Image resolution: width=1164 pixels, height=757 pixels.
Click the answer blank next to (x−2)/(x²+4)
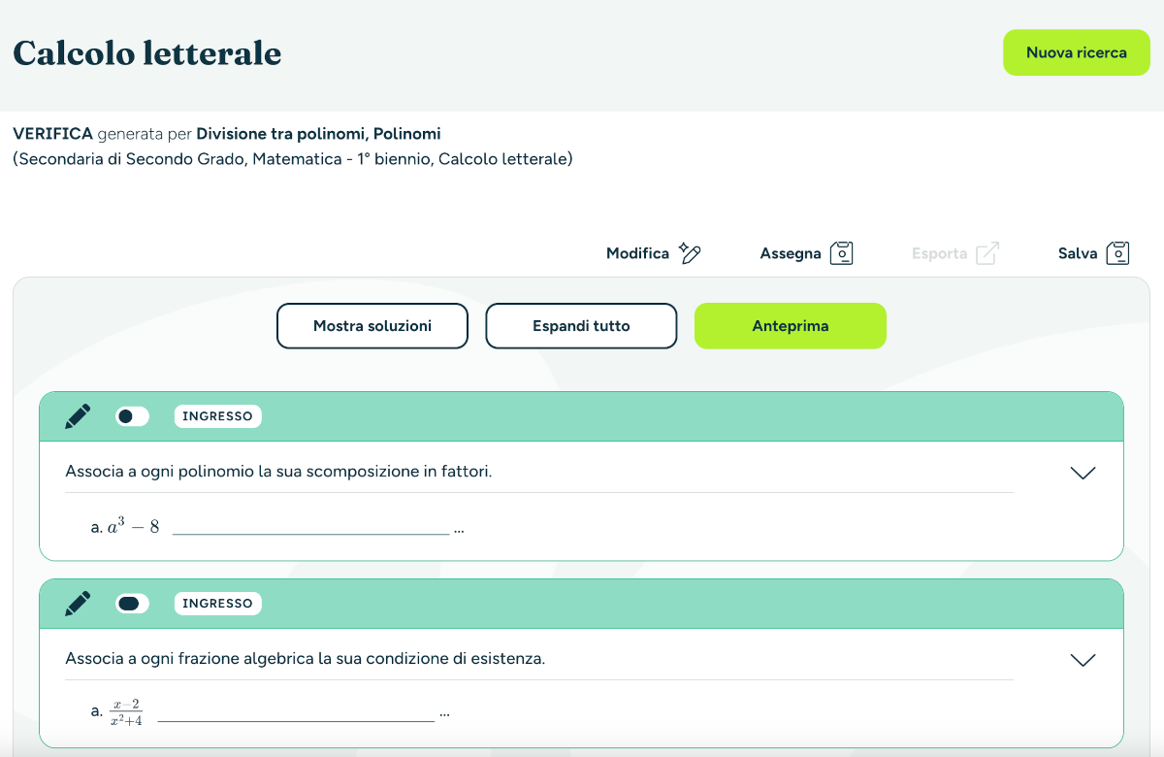click(x=297, y=715)
